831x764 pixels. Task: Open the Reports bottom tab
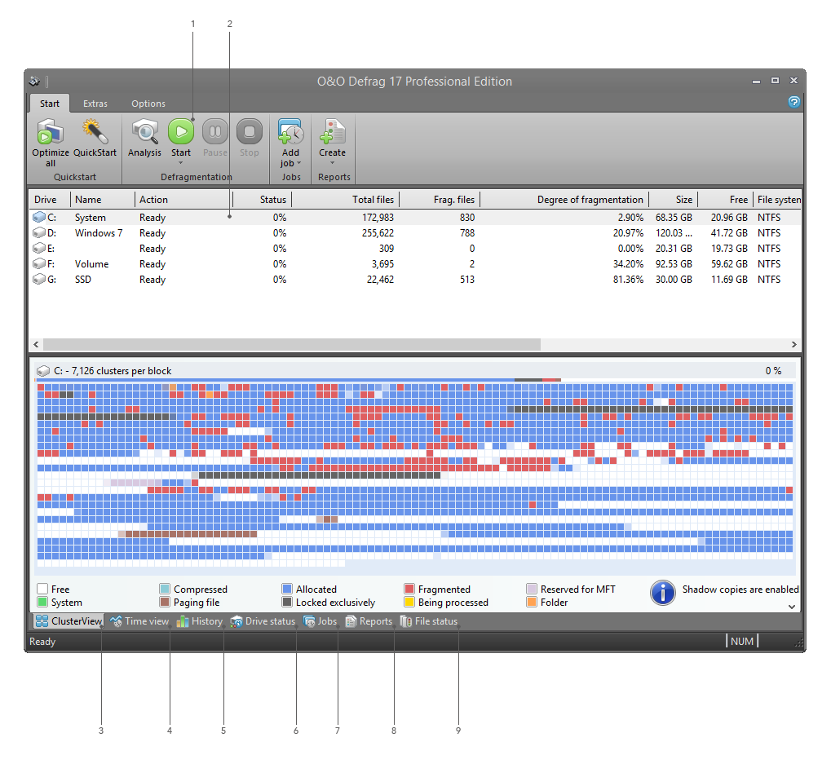(x=369, y=621)
